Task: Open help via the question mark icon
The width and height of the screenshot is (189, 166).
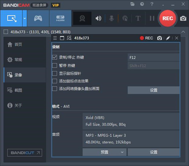Action: tap(152, 4)
